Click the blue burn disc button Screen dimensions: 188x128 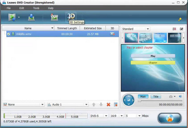tap(170, 118)
